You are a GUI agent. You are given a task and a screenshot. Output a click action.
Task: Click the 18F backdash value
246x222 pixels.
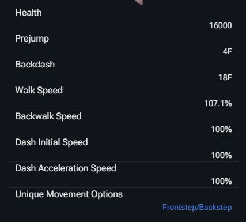[225, 77]
